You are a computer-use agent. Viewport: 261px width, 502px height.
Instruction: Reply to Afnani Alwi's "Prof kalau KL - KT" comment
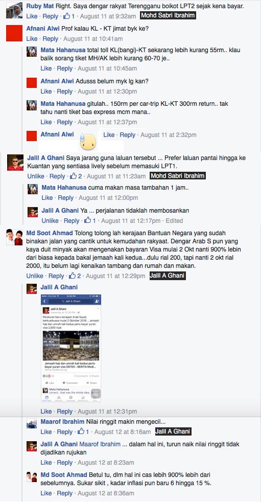click(50, 39)
